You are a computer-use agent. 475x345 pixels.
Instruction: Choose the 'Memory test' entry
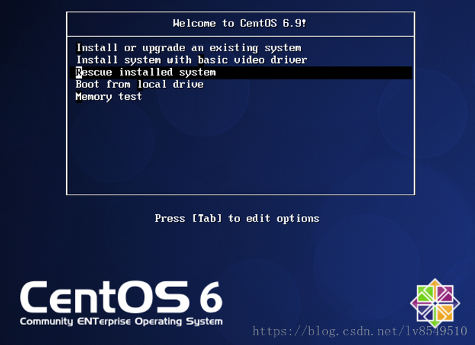[109, 96]
